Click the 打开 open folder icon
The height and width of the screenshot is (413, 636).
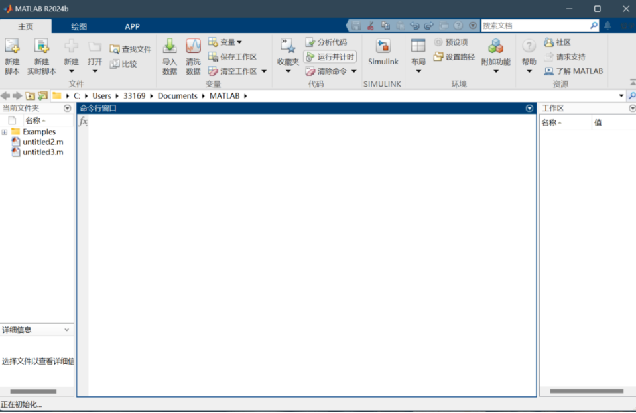[x=95, y=47]
